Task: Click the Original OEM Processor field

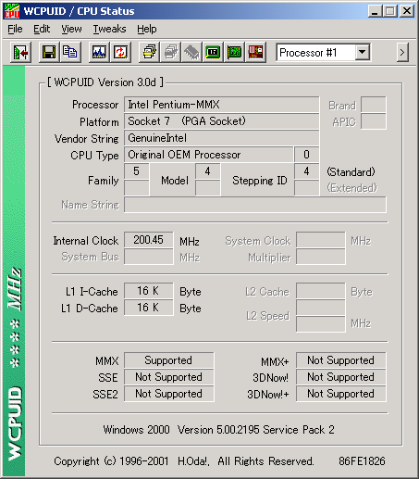Action: (x=208, y=155)
